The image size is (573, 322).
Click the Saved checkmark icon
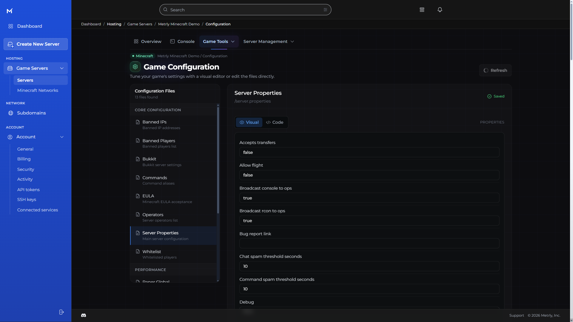point(489,96)
